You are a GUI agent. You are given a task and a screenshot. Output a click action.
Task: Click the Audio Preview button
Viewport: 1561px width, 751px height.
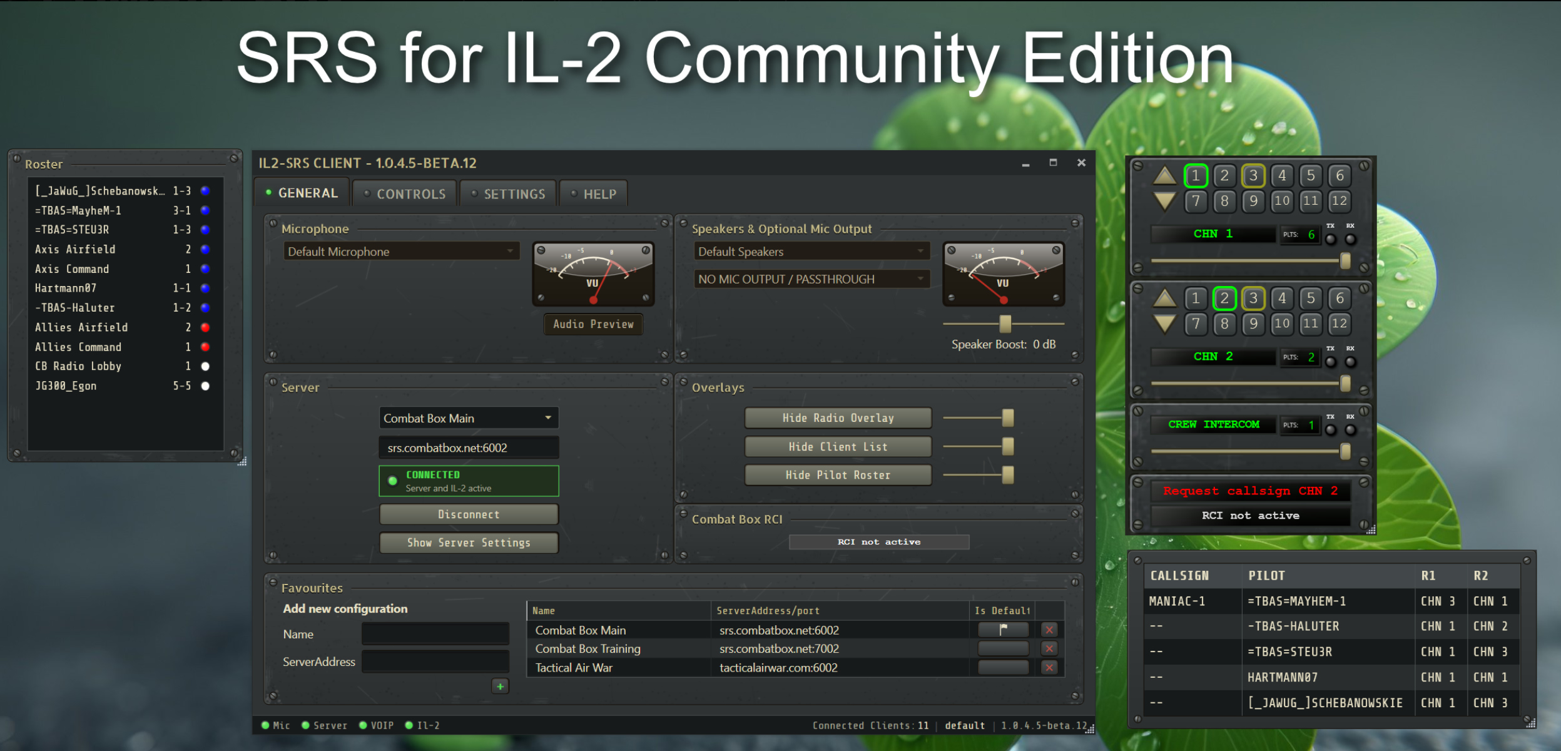[x=593, y=324]
